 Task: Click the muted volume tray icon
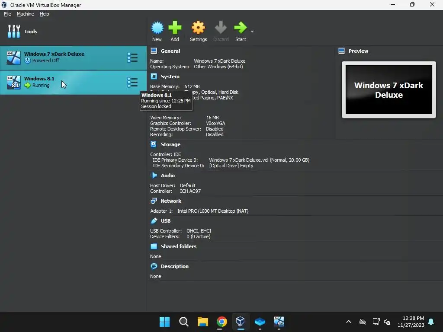point(387,322)
